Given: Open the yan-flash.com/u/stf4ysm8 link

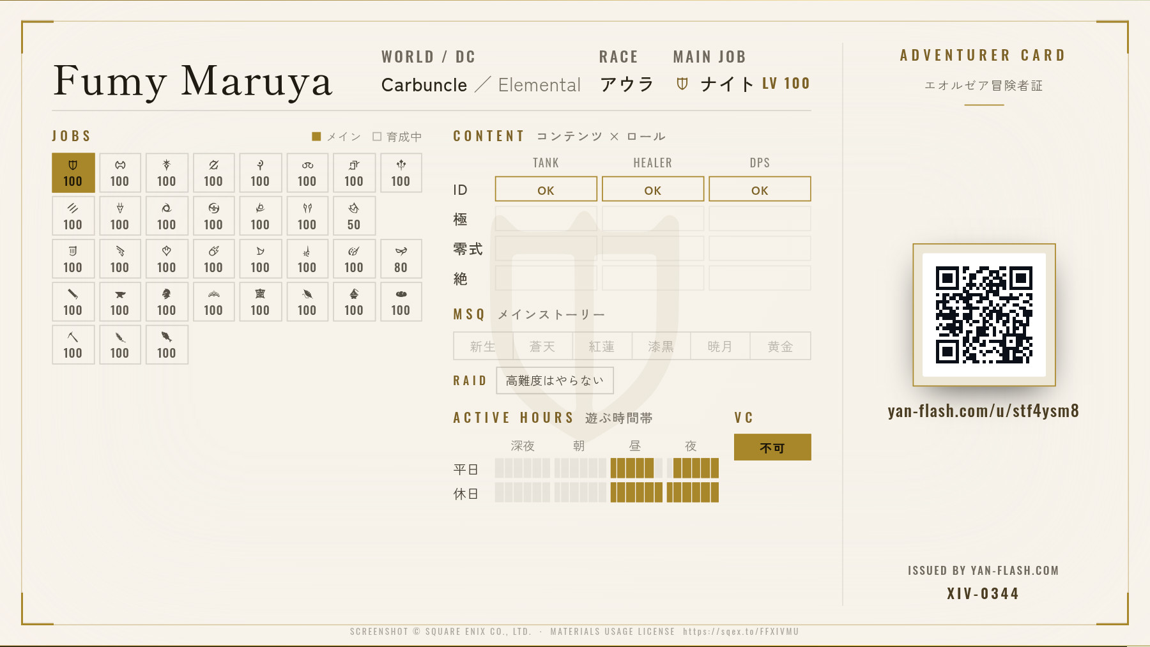Looking at the screenshot, I should point(983,411).
